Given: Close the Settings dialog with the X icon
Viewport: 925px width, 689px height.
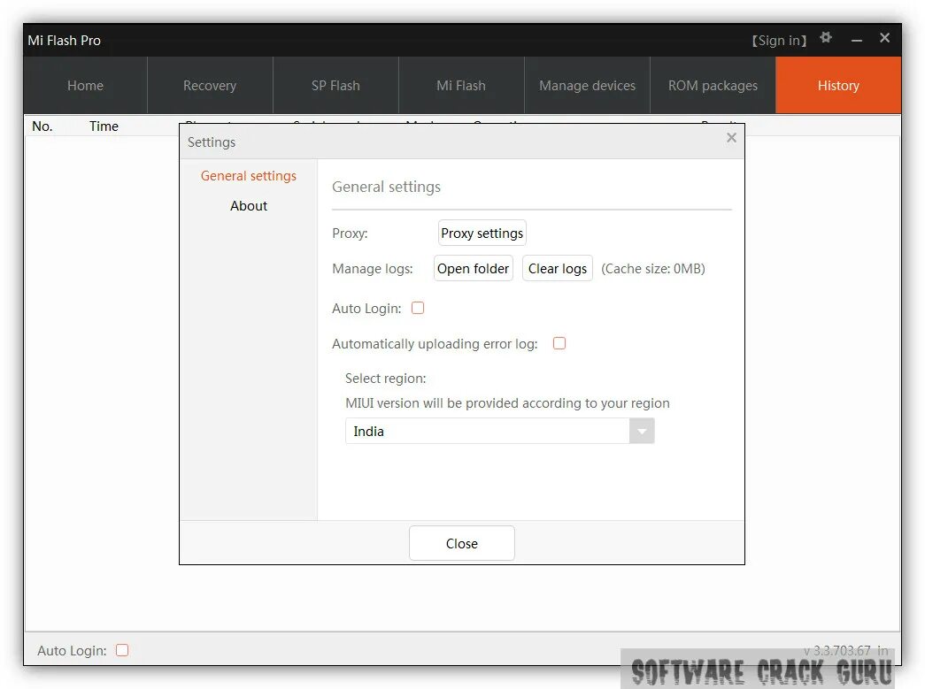Looking at the screenshot, I should click(x=731, y=137).
